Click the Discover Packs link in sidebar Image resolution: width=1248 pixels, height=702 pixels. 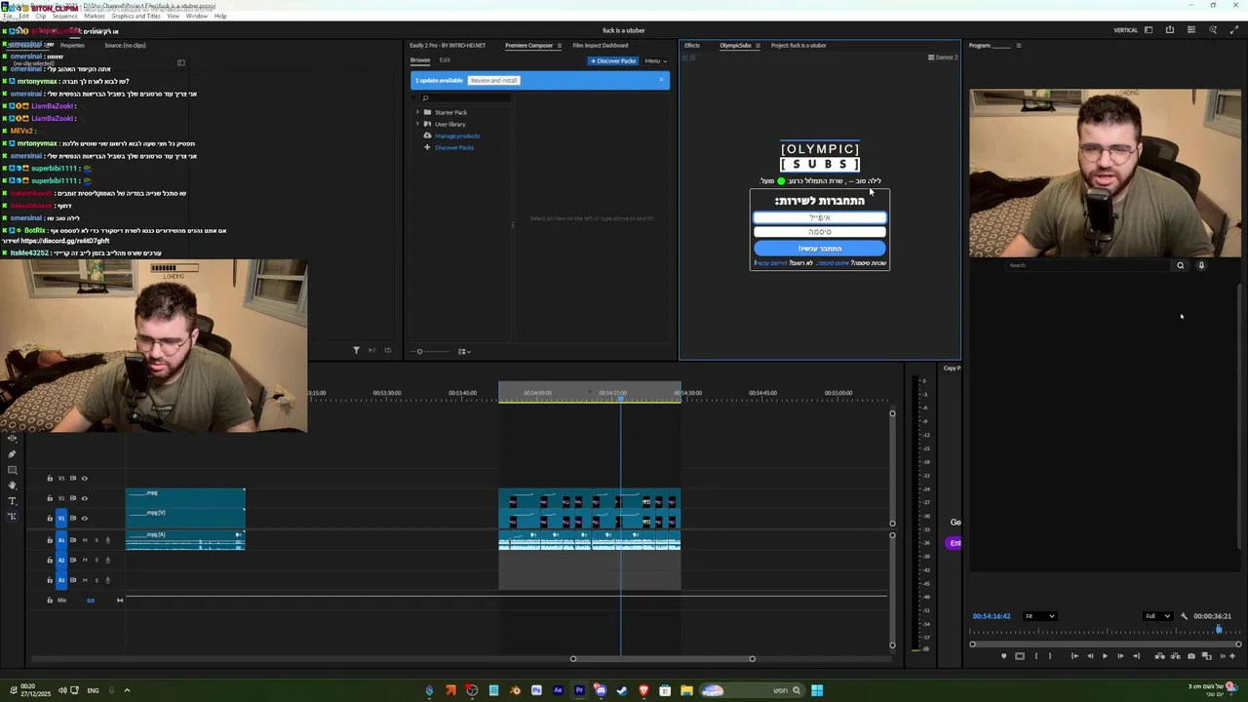[x=454, y=147]
